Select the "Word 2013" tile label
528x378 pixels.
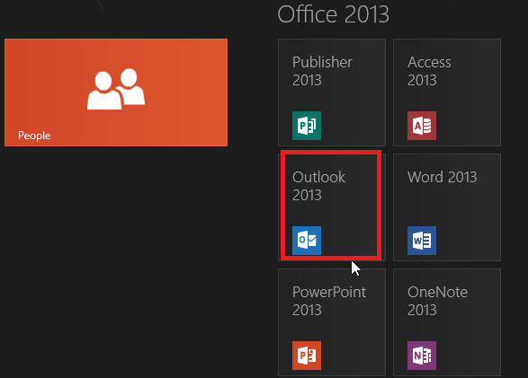pos(443,177)
